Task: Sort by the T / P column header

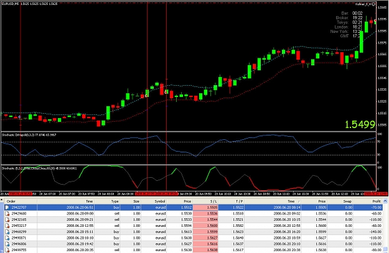Action: 231,201
